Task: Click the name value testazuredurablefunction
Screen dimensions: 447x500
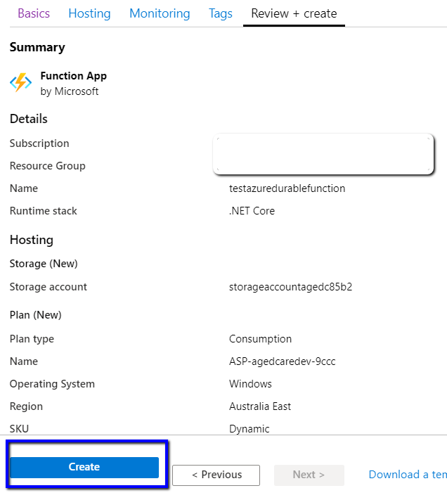Action: [x=287, y=188]
